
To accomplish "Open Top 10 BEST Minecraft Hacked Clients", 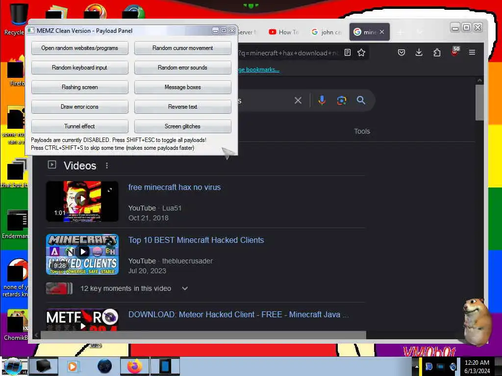I will pyautogui.click(x=196, y=240).
